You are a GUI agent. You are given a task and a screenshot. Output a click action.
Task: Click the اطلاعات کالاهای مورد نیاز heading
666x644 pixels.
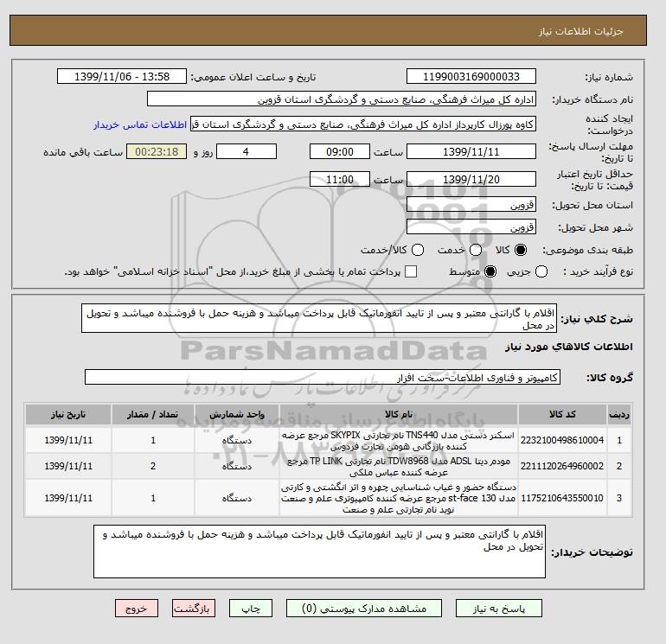click(x=569, y=347)
